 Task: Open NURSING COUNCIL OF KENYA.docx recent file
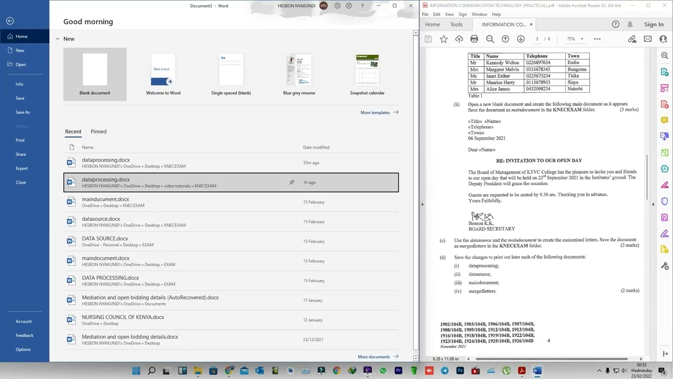pos(231,320)
